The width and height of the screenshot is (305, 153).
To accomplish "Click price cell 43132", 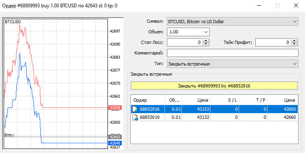I will point(203,118).
